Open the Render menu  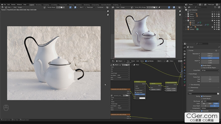coord(13,5)
